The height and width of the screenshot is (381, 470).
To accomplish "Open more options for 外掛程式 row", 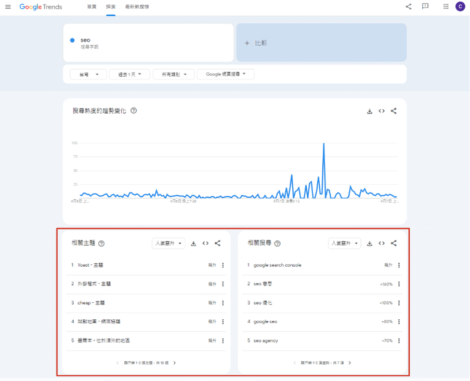I will (223, 284).
